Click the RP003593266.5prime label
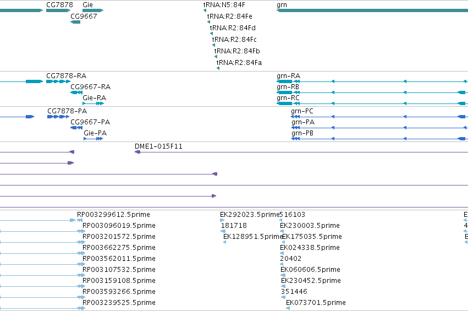Viewport: 468px width, 311px height. [x=119, y=292]
